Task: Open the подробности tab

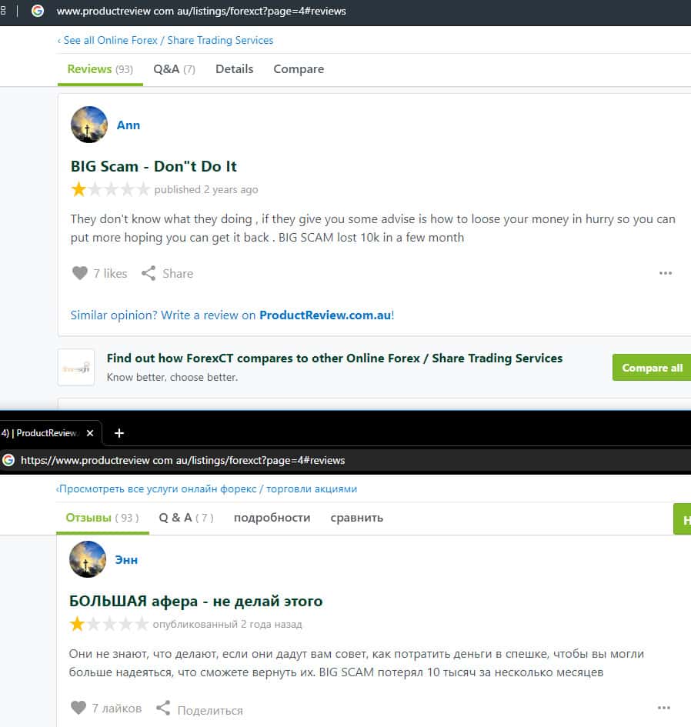Action: click(x=272, y=518)
